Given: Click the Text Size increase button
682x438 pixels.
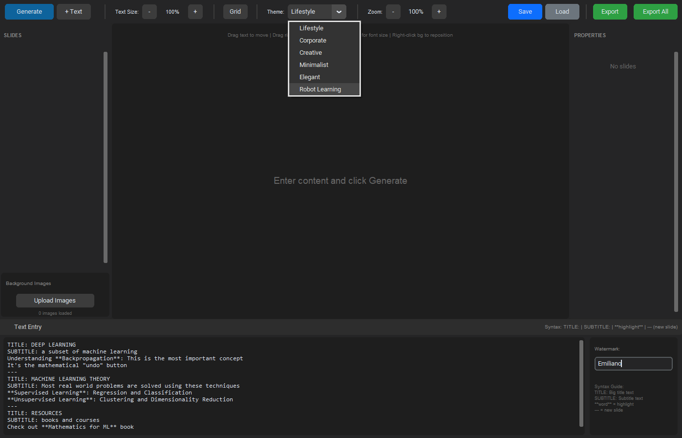Looking at the screenshot, I should pos(195,11).
